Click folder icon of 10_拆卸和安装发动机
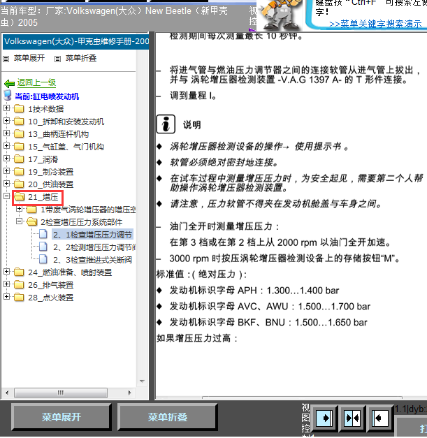427x438 pixels. pyautogui.click(x=19, y=121)
